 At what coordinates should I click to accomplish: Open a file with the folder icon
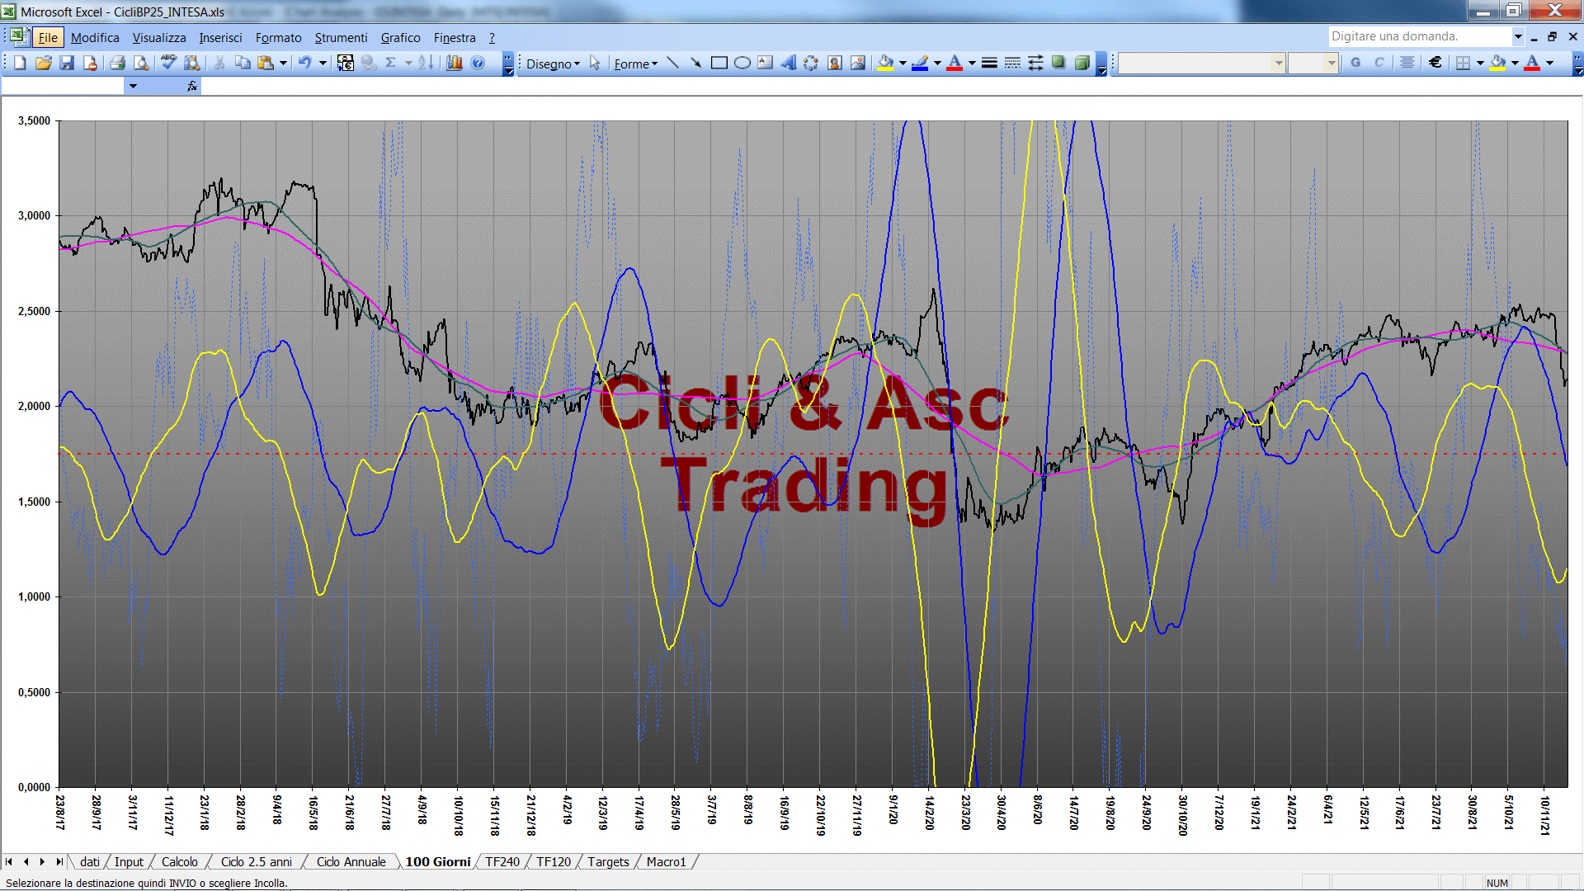click(44, 63)
